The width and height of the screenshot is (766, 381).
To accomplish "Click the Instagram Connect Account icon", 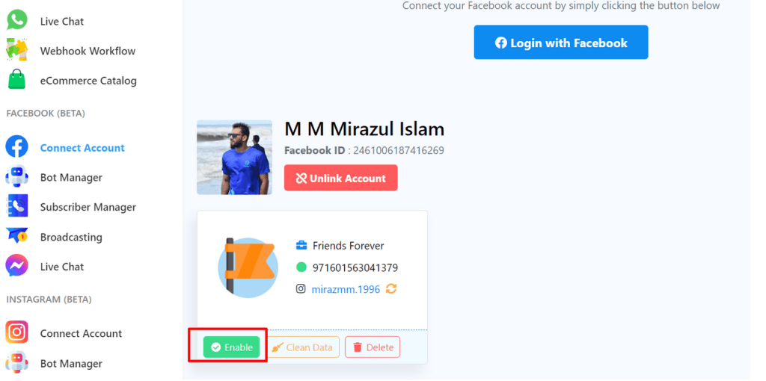I will click(x=16, y=333).
